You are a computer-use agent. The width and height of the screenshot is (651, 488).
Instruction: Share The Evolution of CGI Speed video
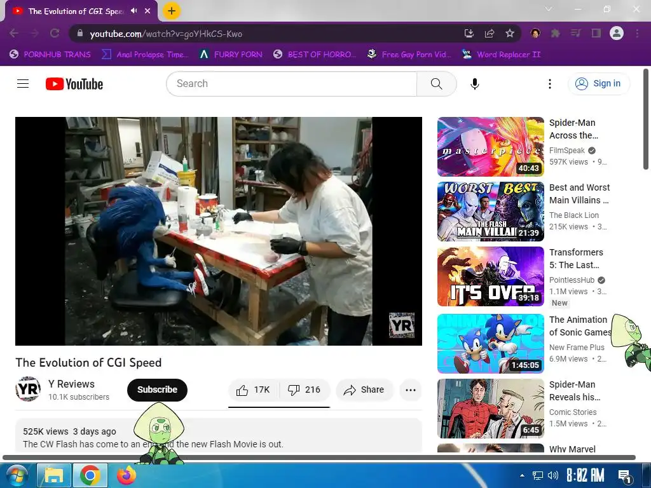click(364, 390)
